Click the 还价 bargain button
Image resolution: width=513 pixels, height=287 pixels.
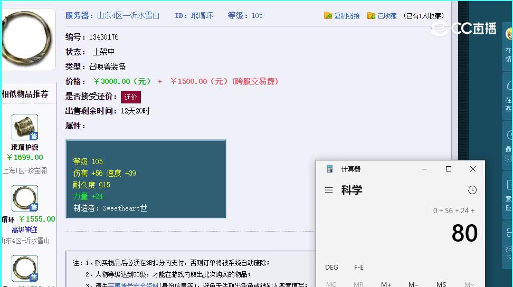131,97
